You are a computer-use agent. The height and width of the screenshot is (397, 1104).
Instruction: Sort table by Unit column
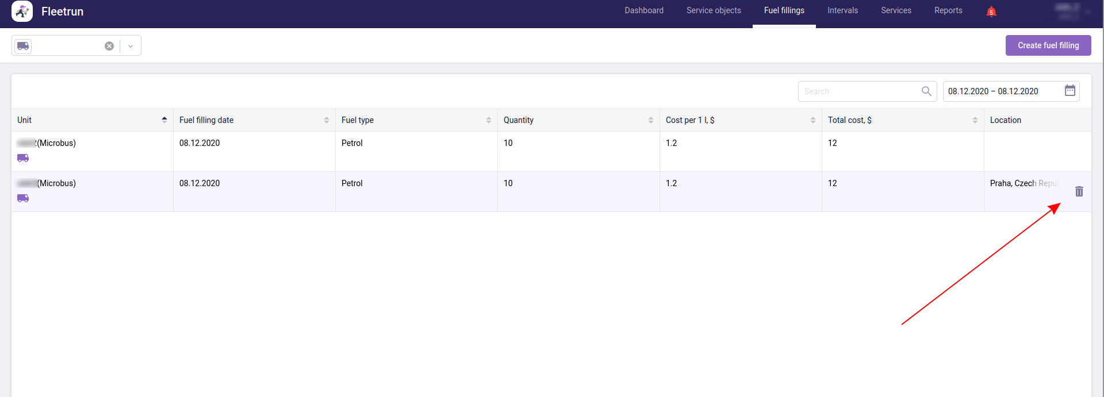tap(164, 120)
